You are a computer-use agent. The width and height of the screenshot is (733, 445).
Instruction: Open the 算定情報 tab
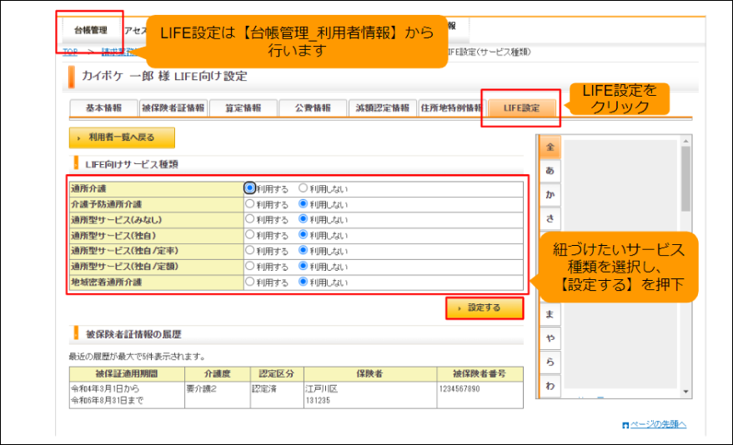pos(243,107)
